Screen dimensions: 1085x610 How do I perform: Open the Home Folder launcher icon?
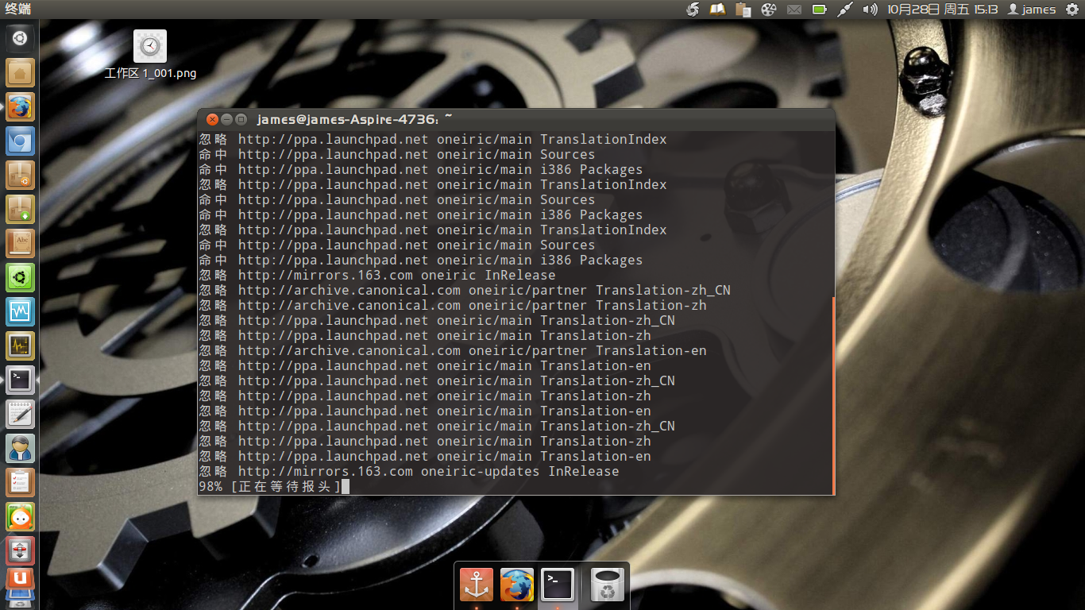[20, 72]
